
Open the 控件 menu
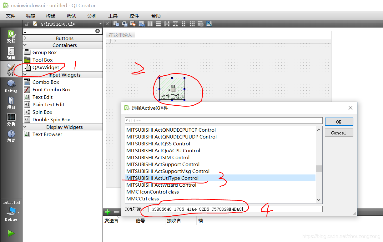pos(134,16)
